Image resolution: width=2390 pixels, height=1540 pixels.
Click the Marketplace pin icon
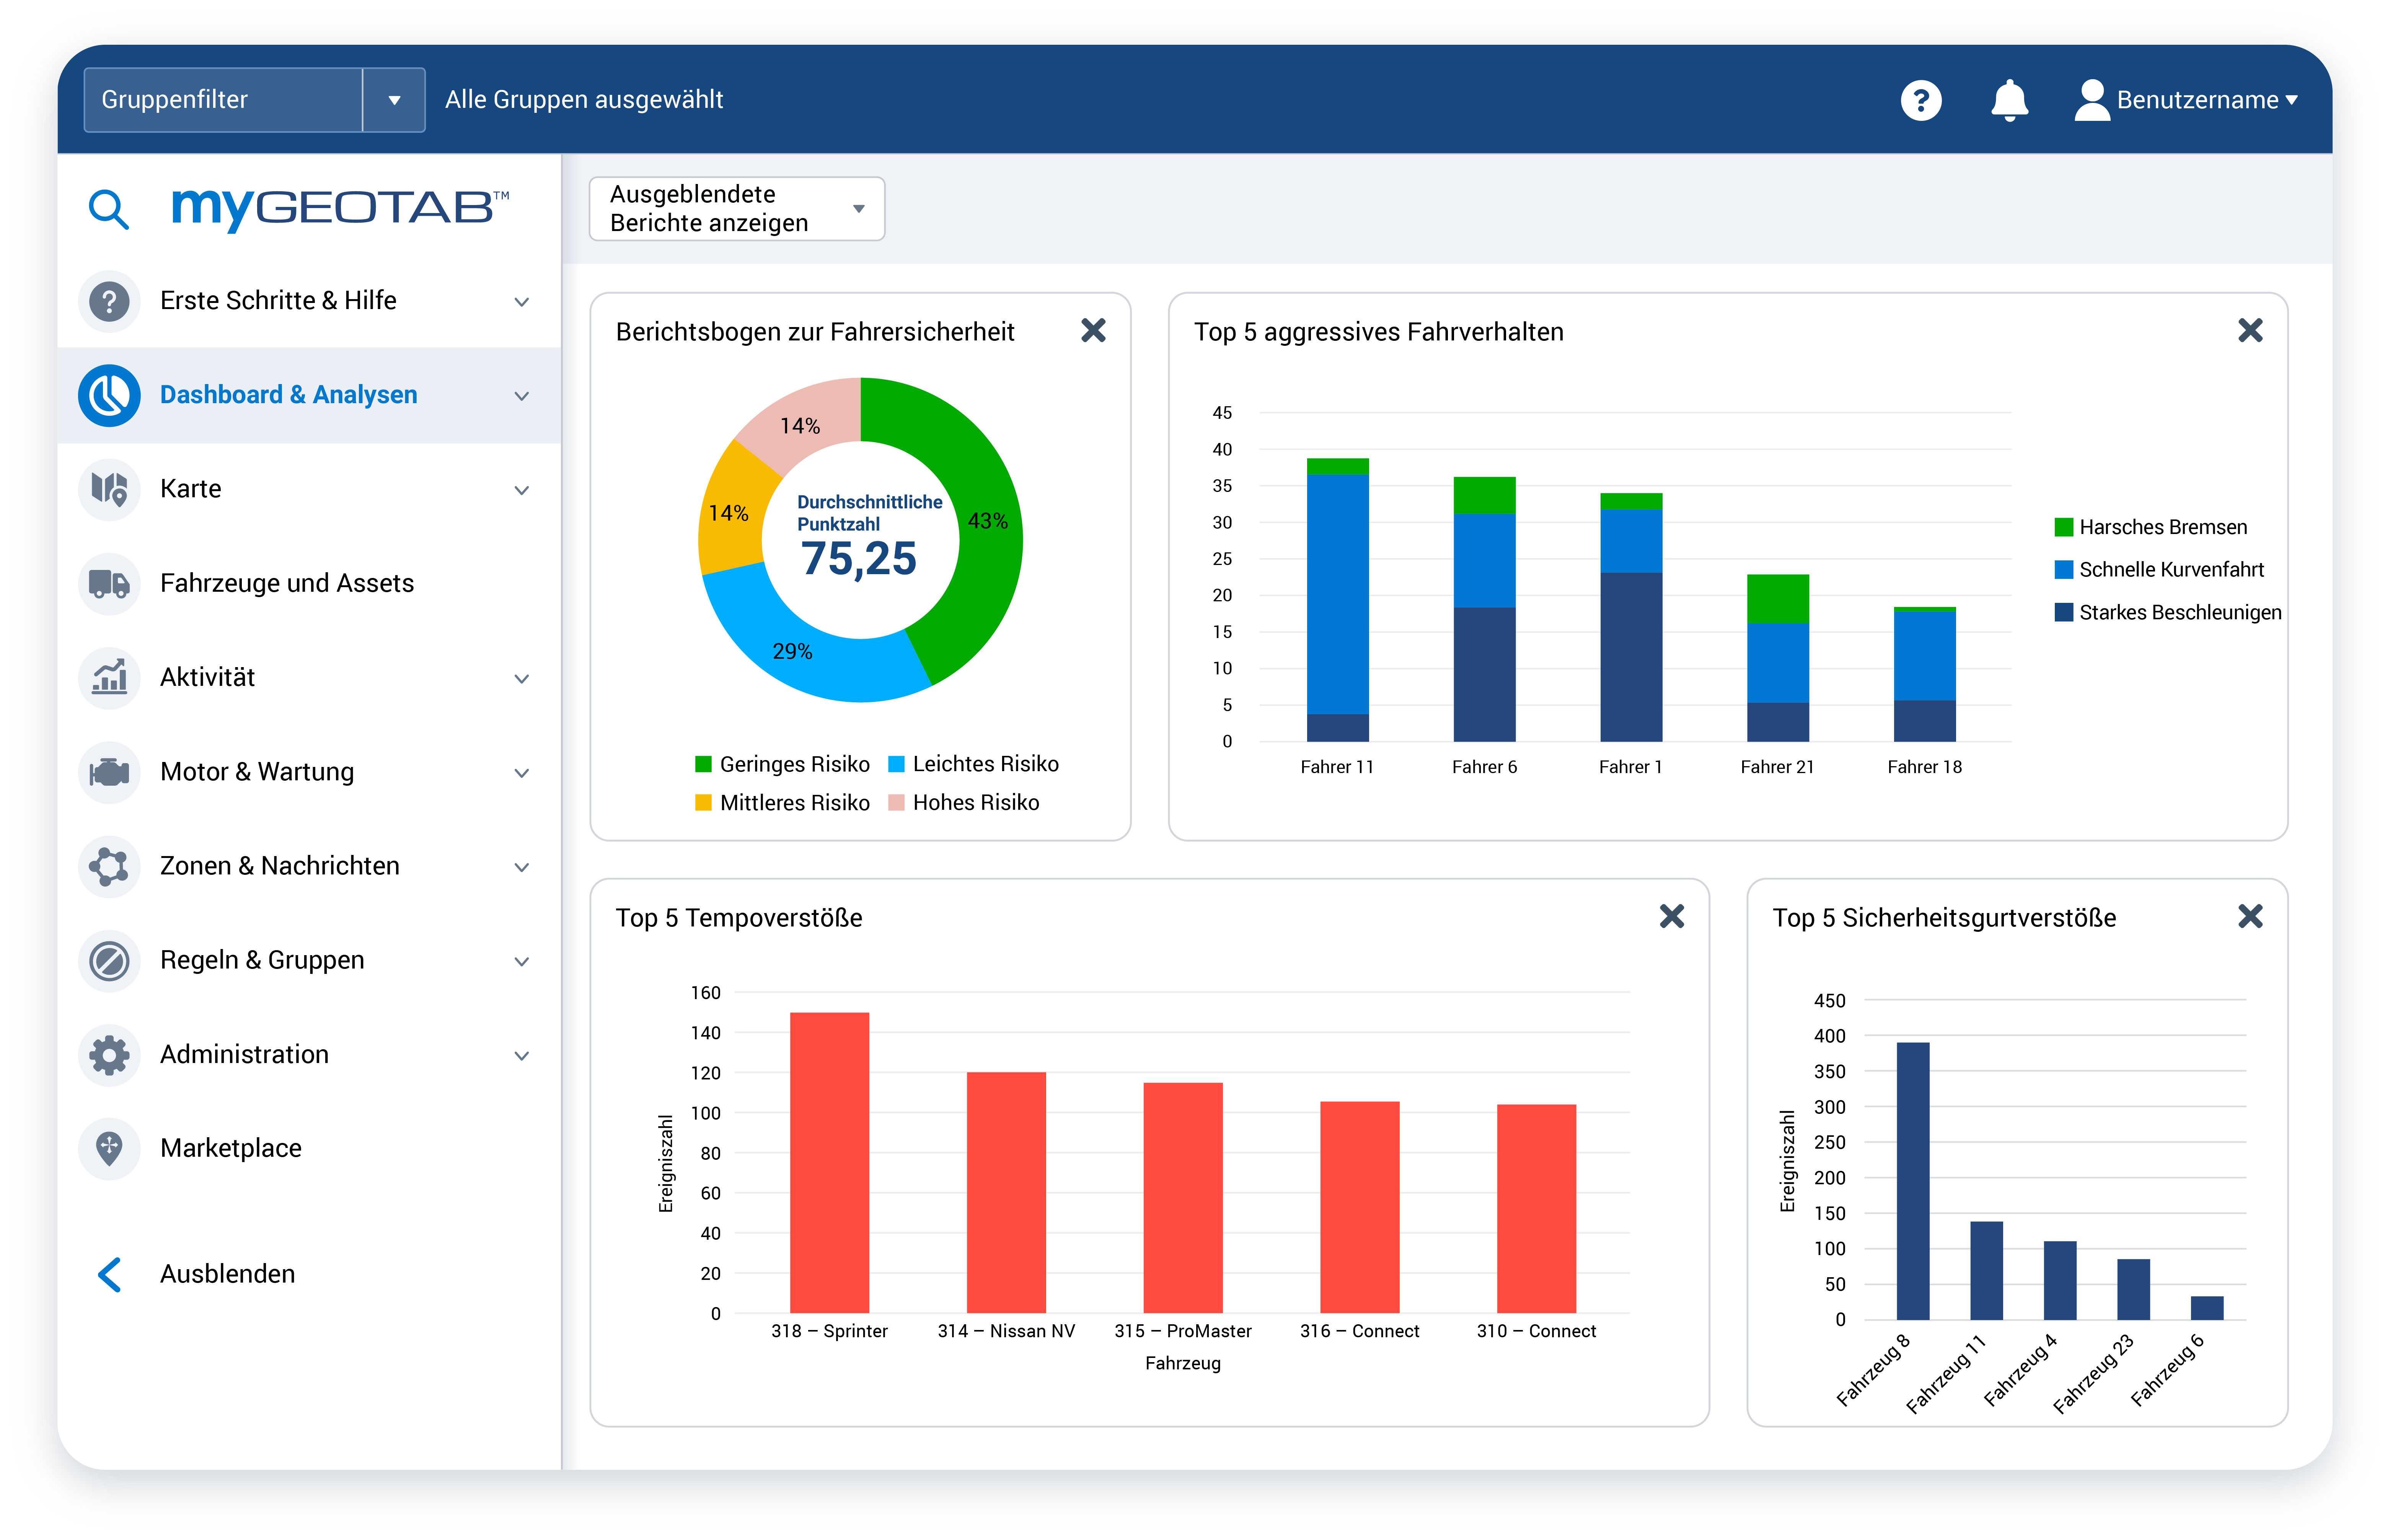109,1148
